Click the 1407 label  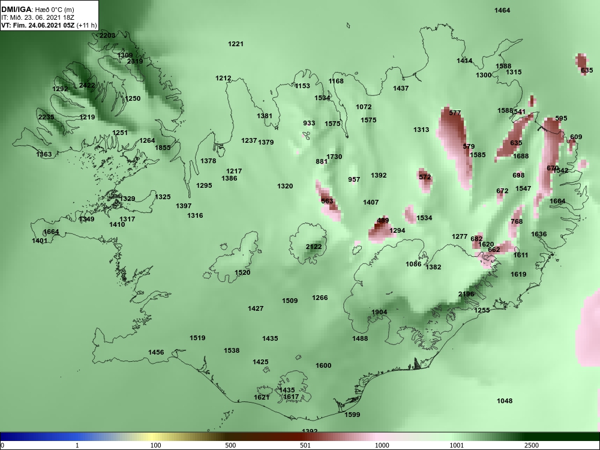coord(371,202)
